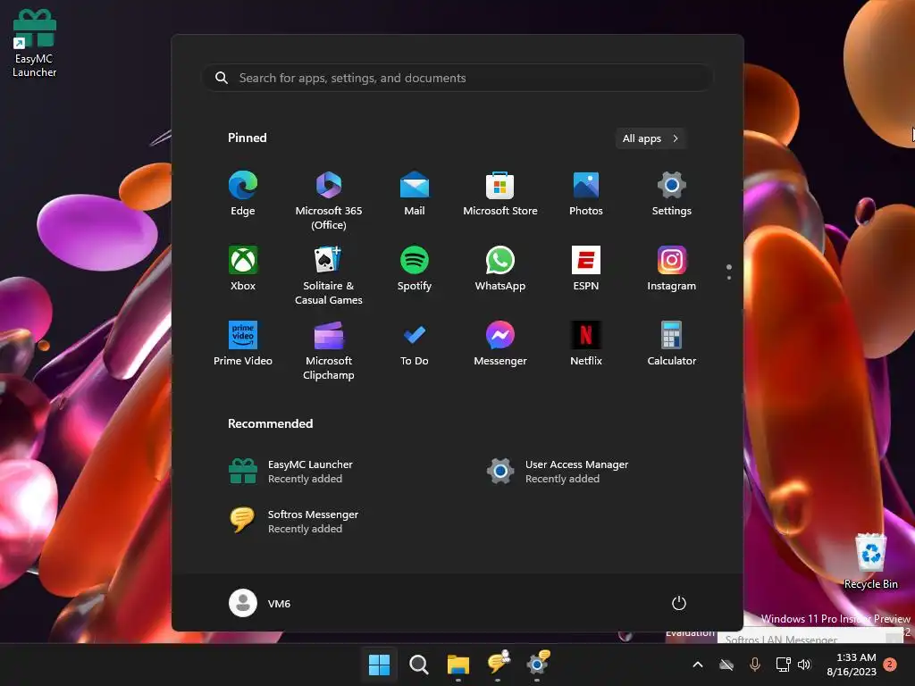Open Microsoft Clipchamp
Screen dimensions: 915x686
pyautogui.click(x=329, y=350)
